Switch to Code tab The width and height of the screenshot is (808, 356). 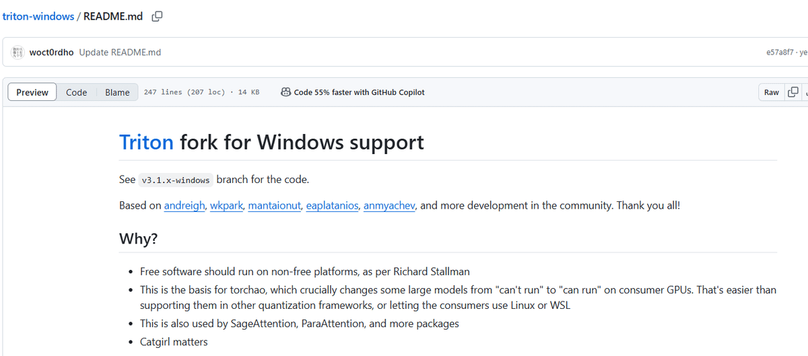pos(77,92)
